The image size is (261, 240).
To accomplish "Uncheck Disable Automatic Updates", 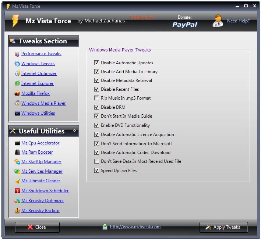I will (x=96, y=62).
